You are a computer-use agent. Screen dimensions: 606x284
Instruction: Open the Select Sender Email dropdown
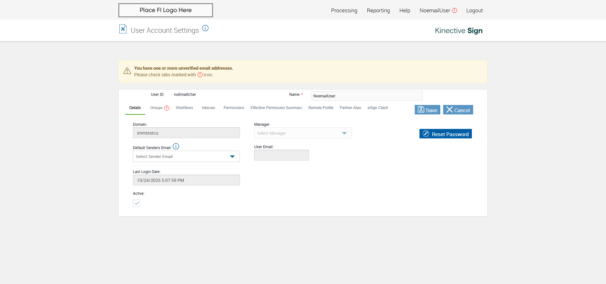232,157
